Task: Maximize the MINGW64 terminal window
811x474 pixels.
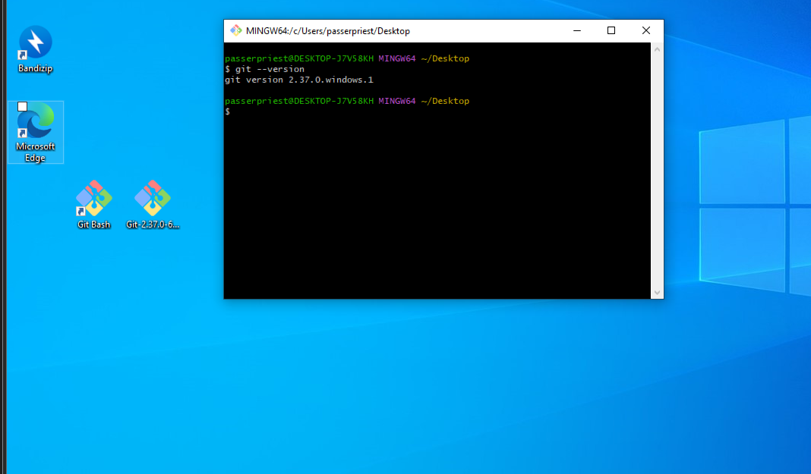Action: pos(611,31)
